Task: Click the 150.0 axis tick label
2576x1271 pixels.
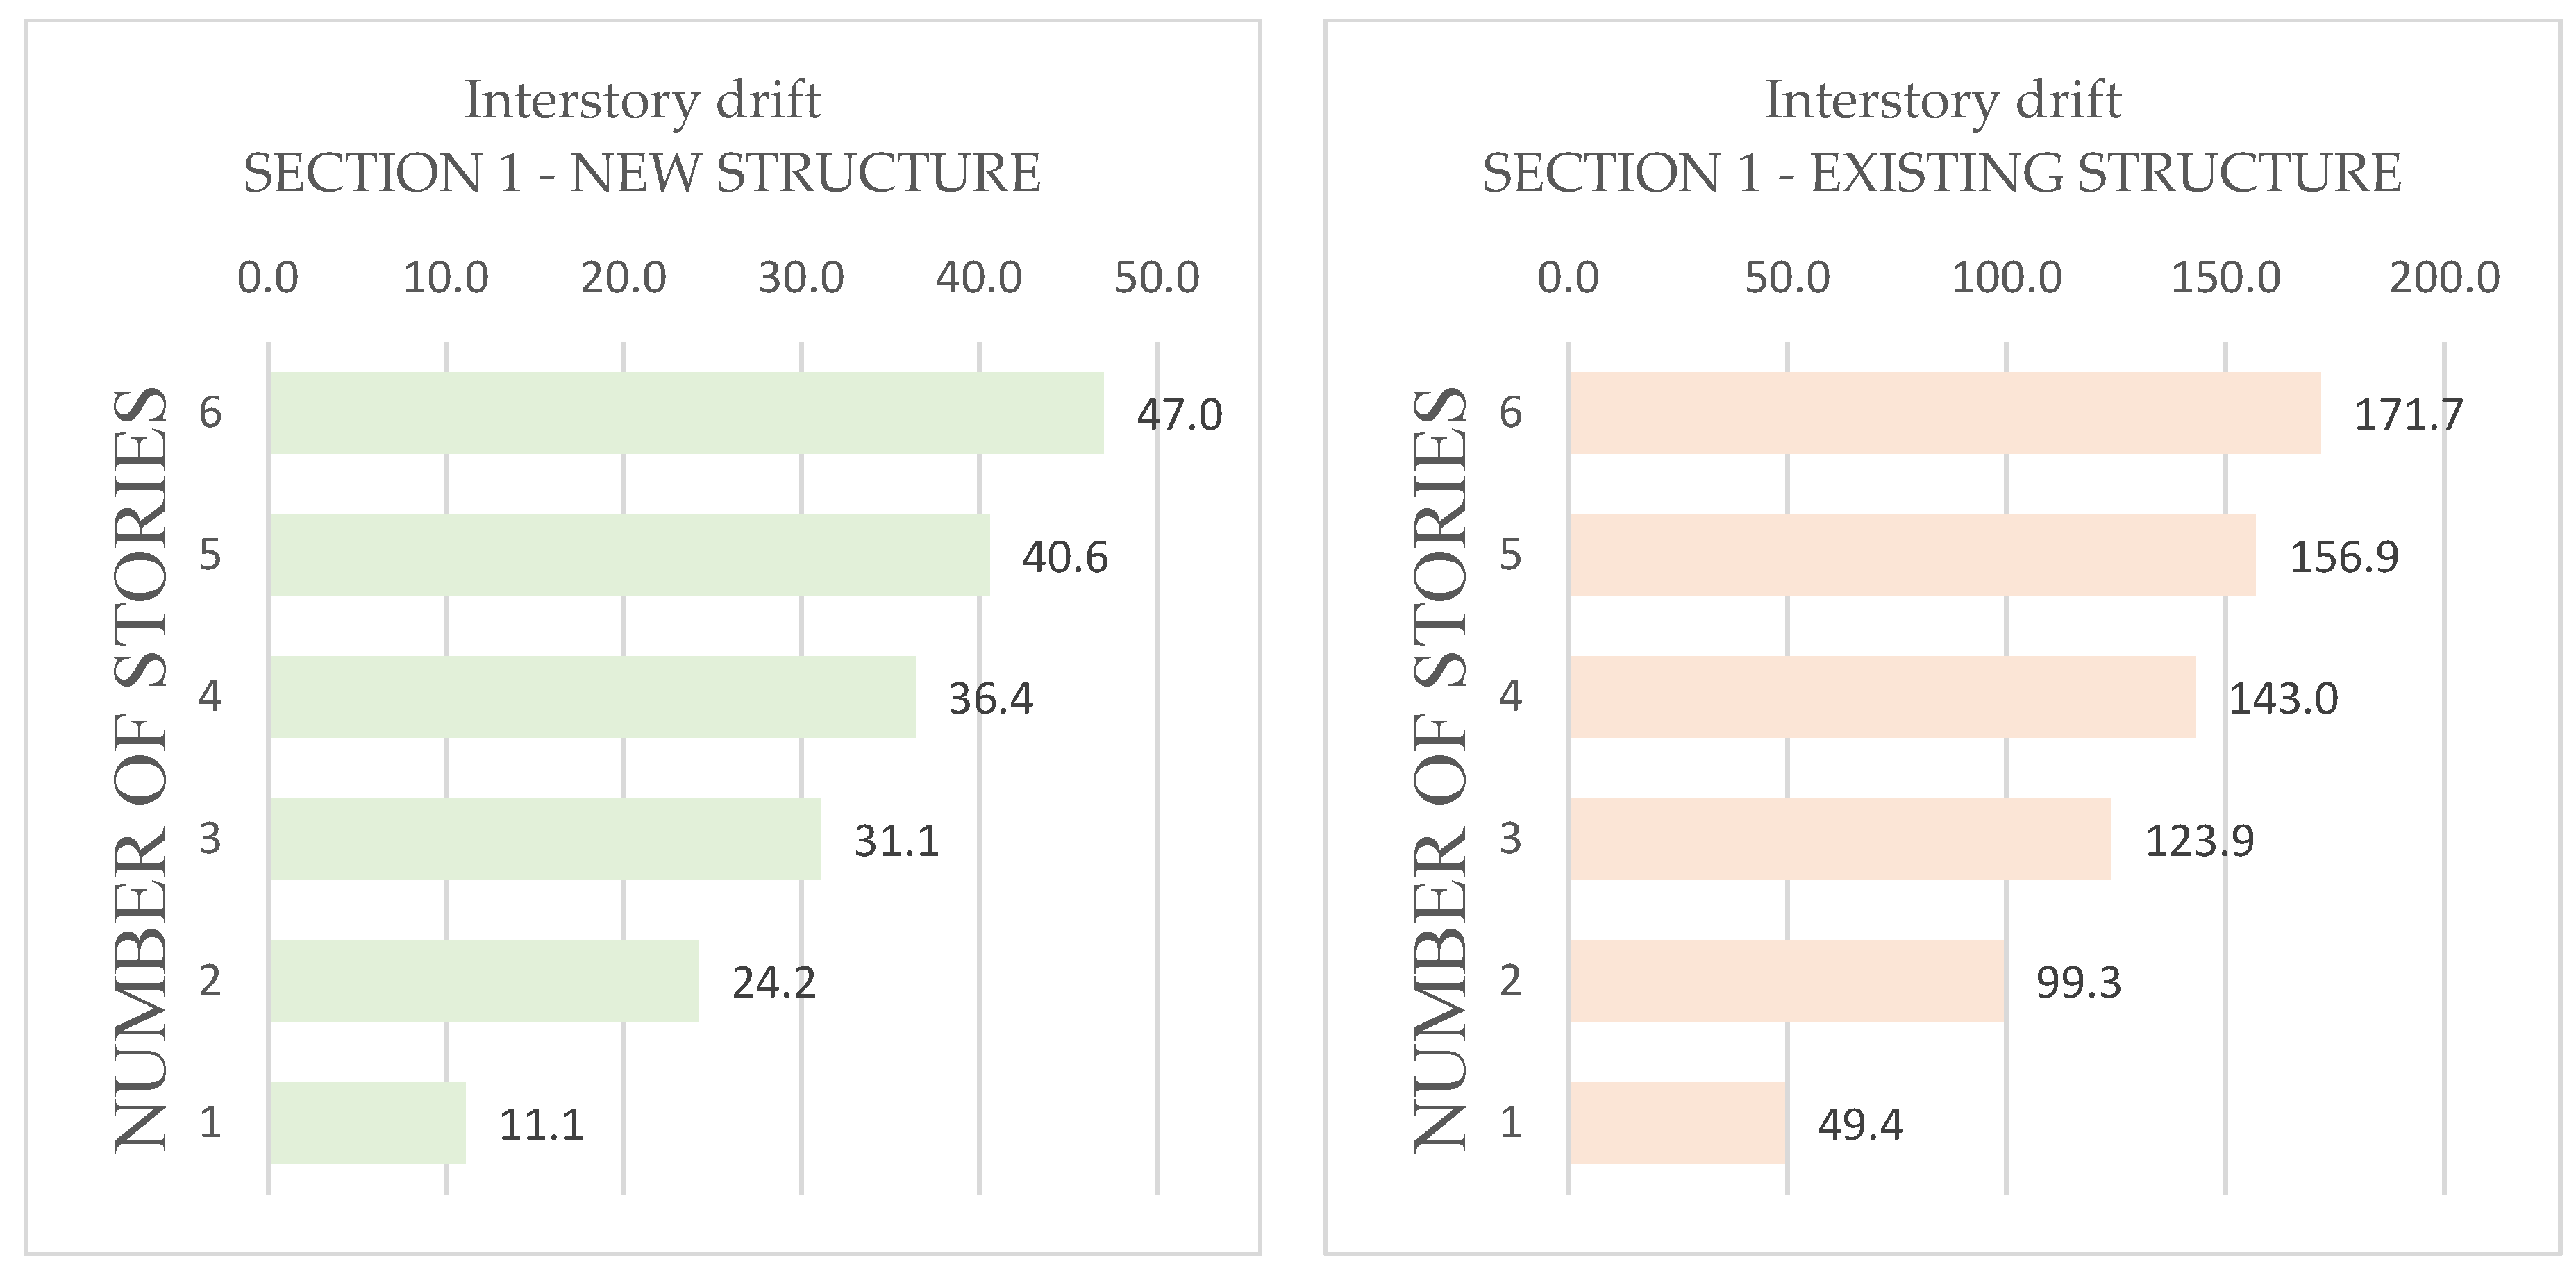Action: tap(2226, 278)
